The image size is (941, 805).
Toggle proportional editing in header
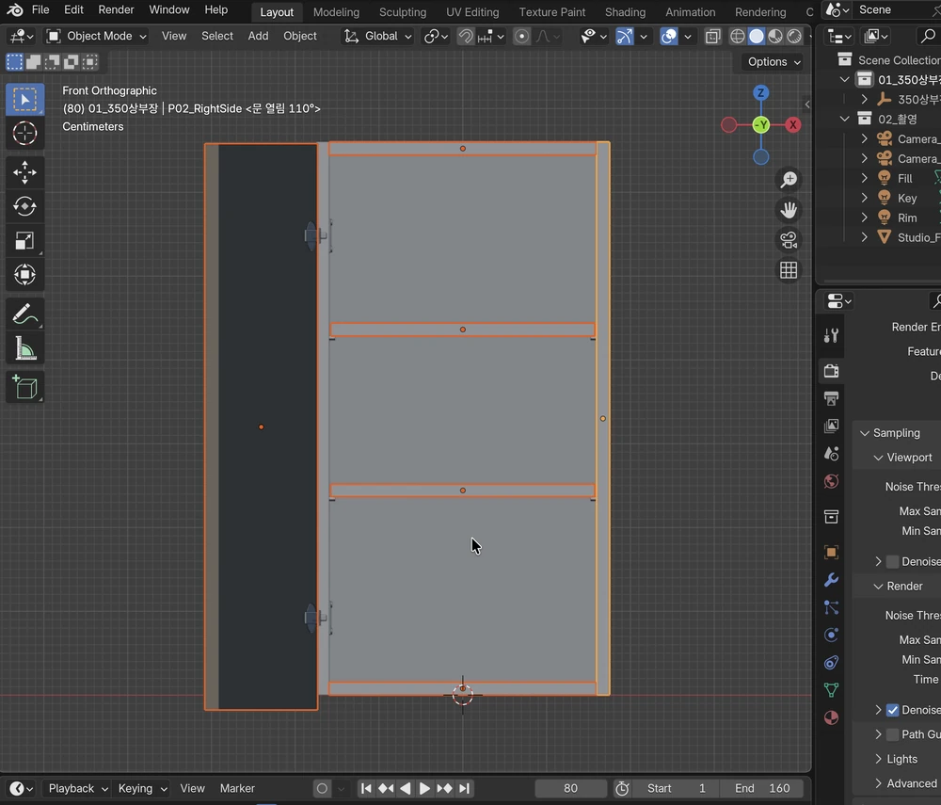pyautogui.click(x=521, y=36)
